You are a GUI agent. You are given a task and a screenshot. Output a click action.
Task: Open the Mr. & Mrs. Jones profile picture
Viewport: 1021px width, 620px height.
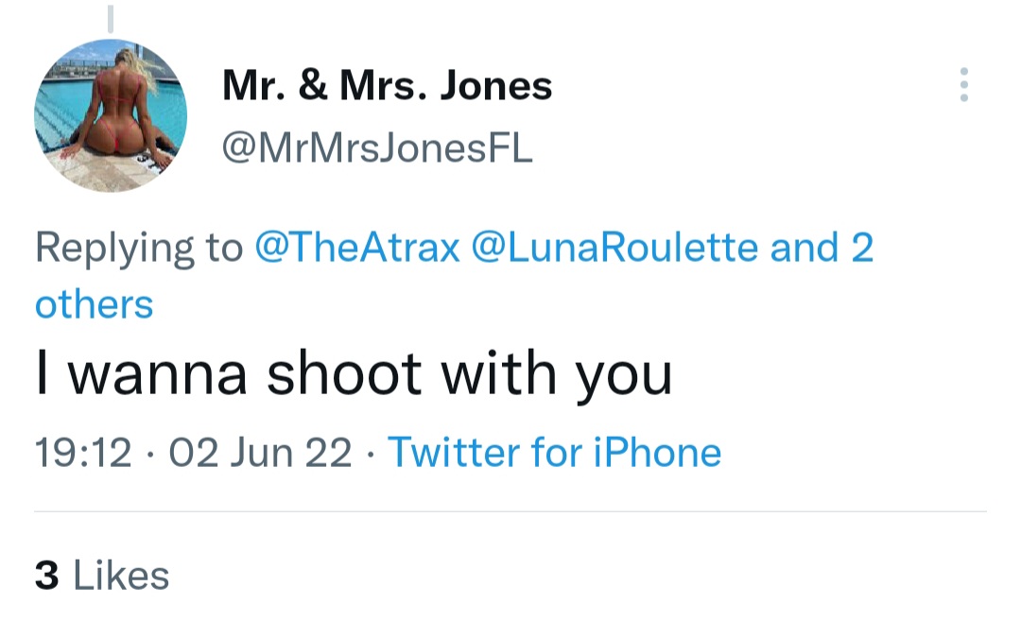click(111, 116)
